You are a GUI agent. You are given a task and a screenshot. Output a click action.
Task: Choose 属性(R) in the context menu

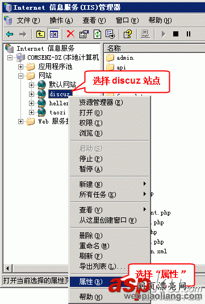110,281
